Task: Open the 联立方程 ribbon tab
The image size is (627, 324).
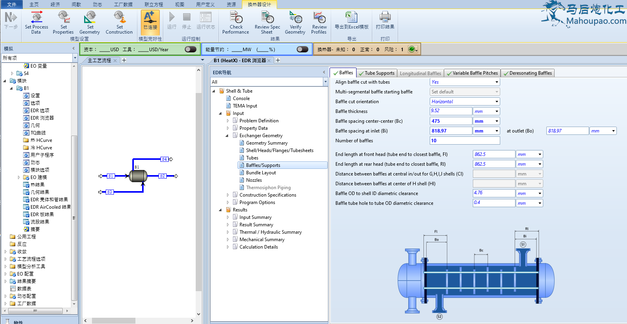Action: click(x=154, y=4)
